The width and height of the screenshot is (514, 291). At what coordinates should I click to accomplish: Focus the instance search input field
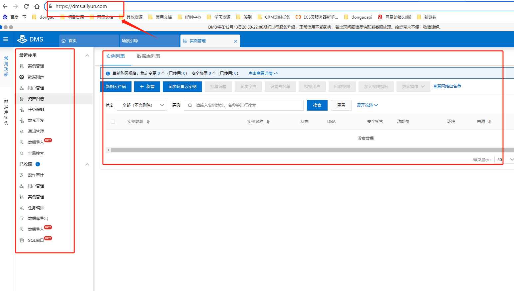[244, 105]
